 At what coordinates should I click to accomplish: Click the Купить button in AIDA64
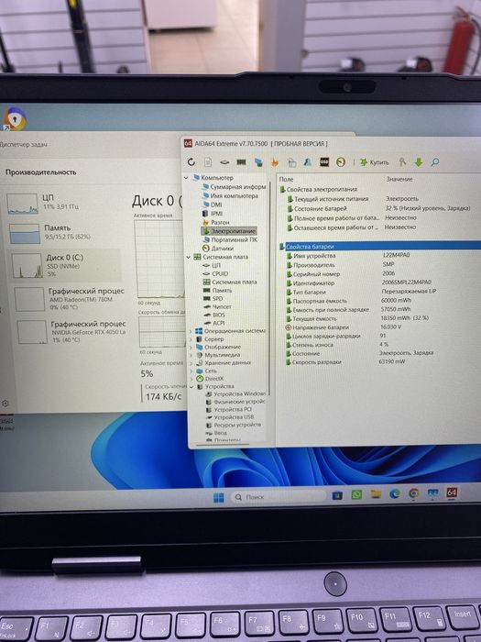tap(374, 162)
